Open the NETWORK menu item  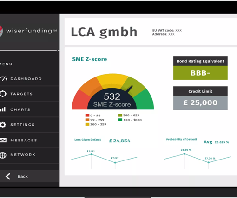tap(23, 155)
